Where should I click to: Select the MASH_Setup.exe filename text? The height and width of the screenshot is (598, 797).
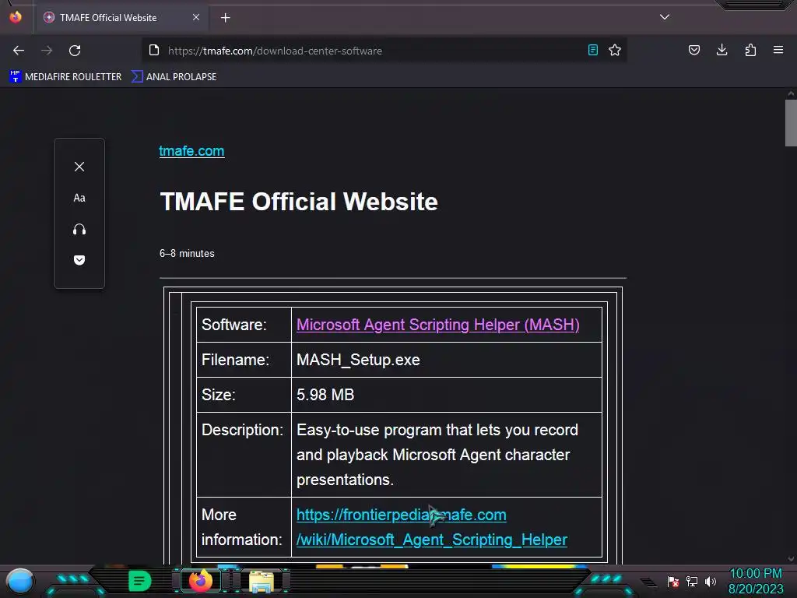pyautogui.click(x=358, y=360)
